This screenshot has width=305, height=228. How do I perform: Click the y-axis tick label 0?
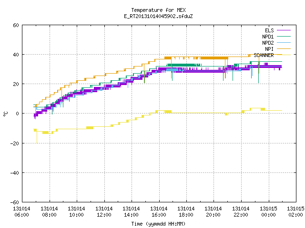[18, 114]
